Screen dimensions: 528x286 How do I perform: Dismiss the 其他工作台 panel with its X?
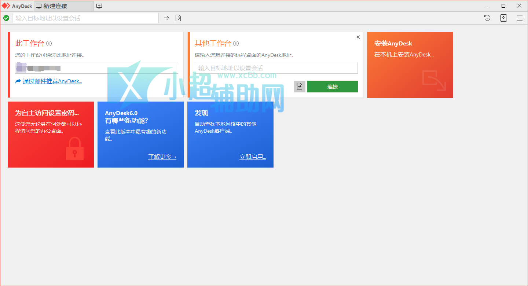point(358,37)
